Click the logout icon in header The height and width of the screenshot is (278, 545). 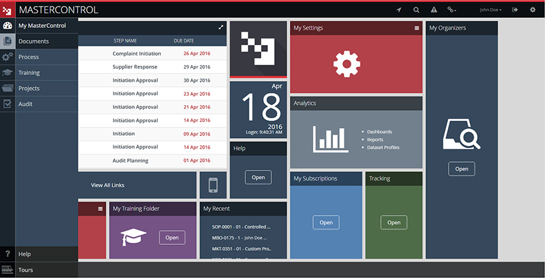click(515, 10)
